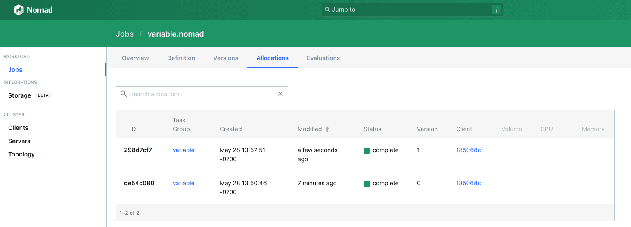The image size is (631, 227).
Task: Open client 185068cf link in de54c080 row
Action: 469,183
